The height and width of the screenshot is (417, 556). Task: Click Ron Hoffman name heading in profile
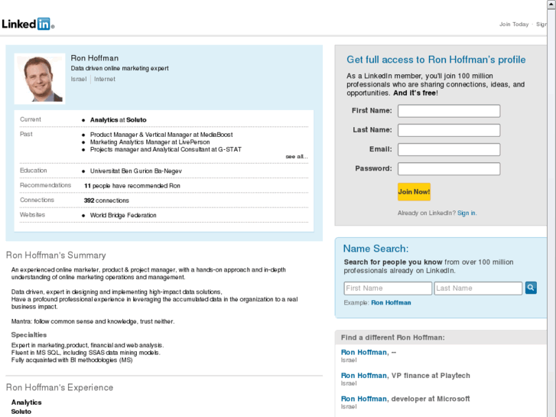(95, 58)
